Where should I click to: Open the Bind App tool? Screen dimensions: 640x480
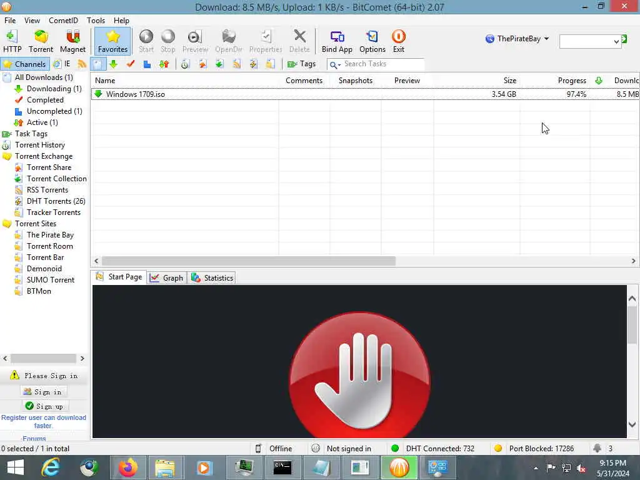pos(337,41)
